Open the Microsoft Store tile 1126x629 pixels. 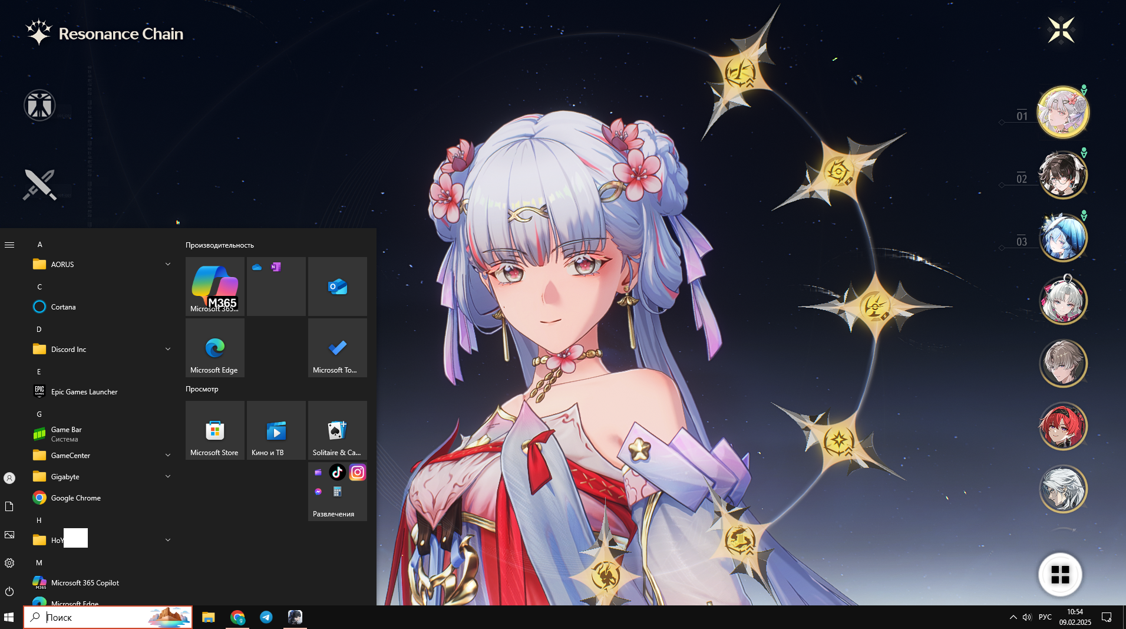point(214,430)
